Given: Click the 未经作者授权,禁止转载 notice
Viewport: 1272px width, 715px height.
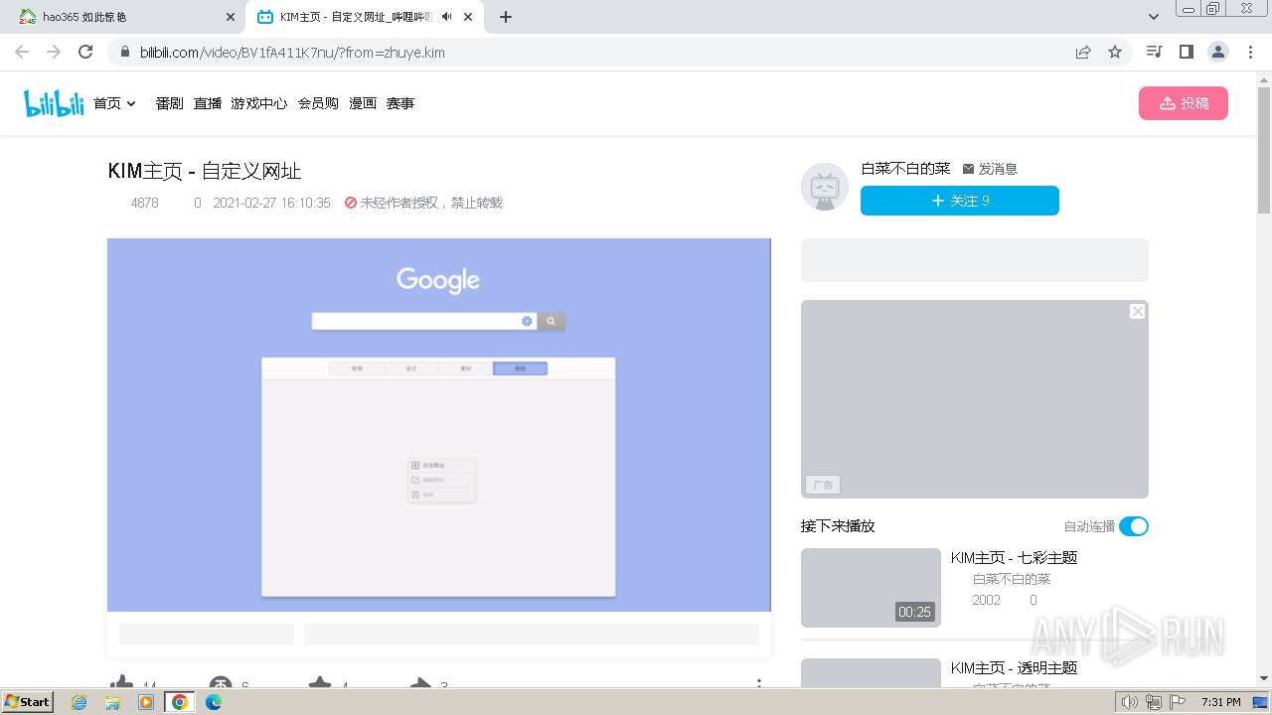Looking at the screenshot, I should [423, 203].
